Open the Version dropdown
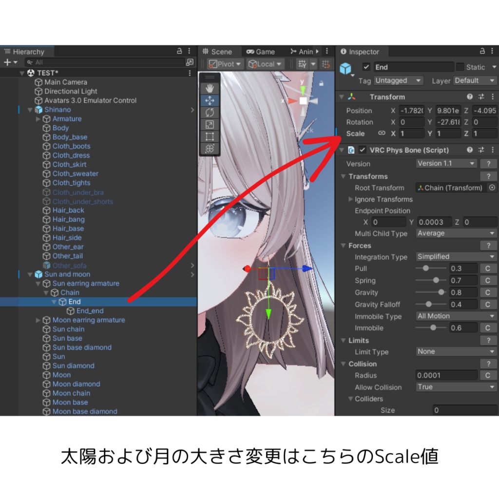Image resolution: width=499 pixels, height=499 pixels. tap(446, 164)
